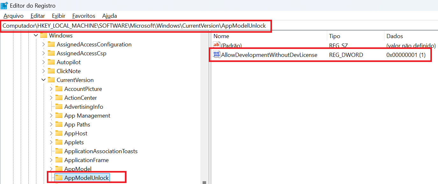Select the AdvertisingInfo key
This screenshot has height=184, width=438.
coord(84,107)
